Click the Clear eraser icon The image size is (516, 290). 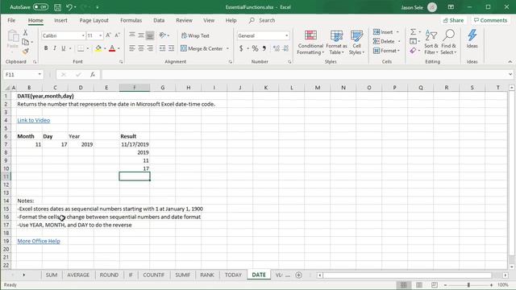(413, 51)
